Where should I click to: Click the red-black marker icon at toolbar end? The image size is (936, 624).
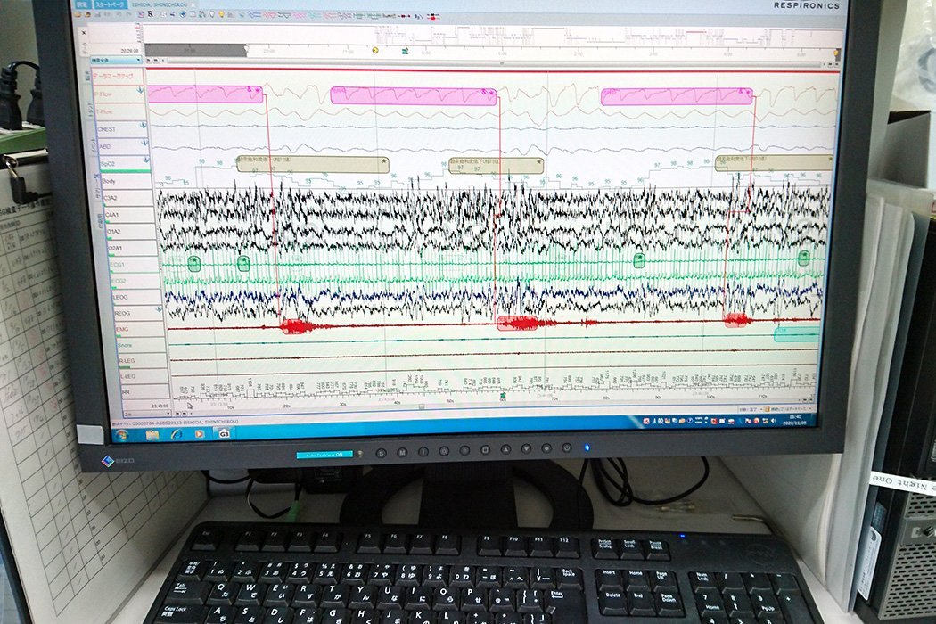tap(434, 17)
